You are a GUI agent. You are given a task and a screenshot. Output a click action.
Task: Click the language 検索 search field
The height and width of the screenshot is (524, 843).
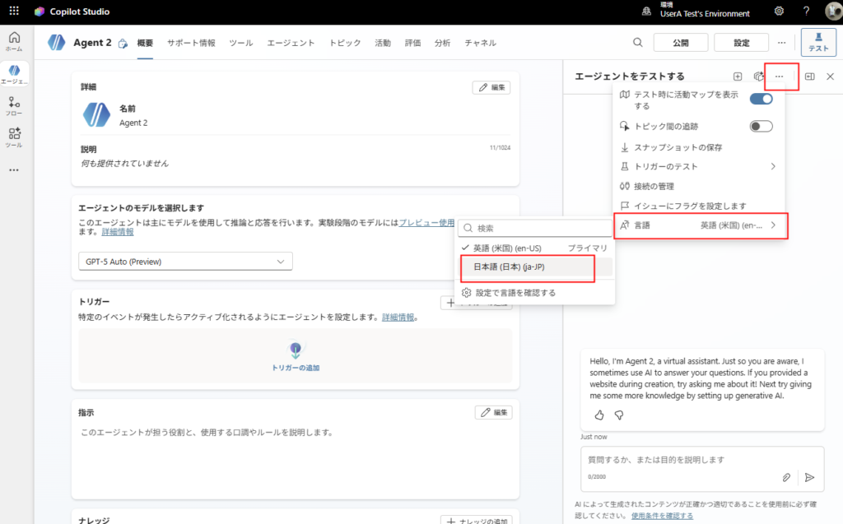click(x=539, y=228)
